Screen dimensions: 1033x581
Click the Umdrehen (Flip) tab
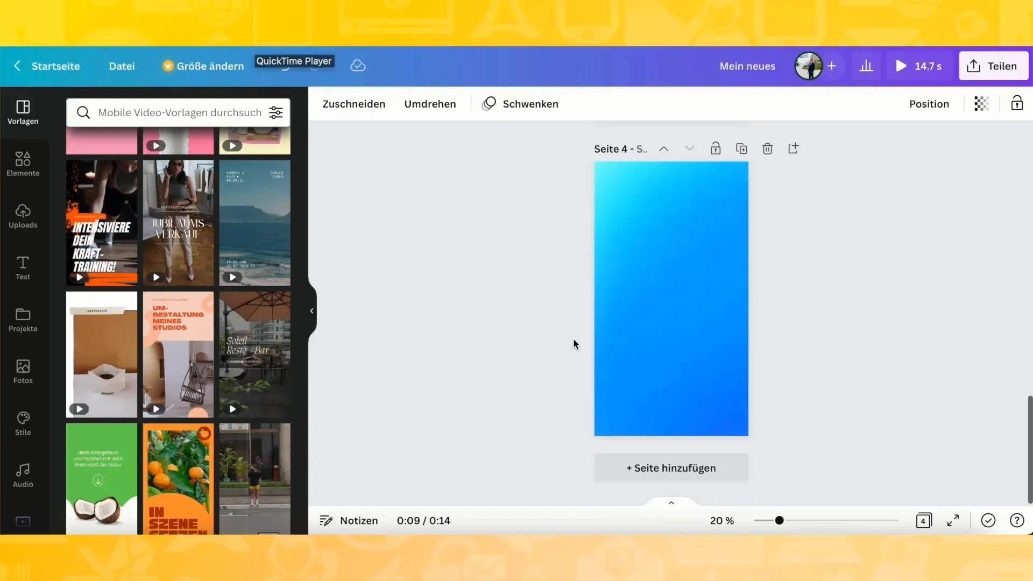(x=430, y=104)
